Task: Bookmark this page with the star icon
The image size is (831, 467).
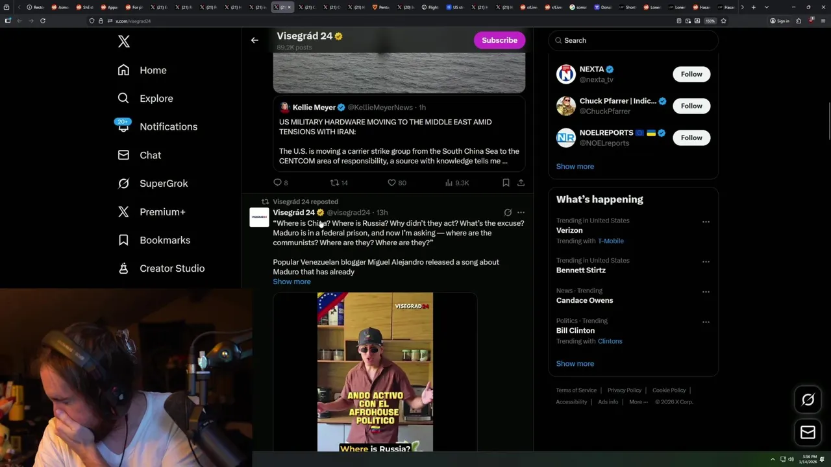Action: (x=723, y=21)
